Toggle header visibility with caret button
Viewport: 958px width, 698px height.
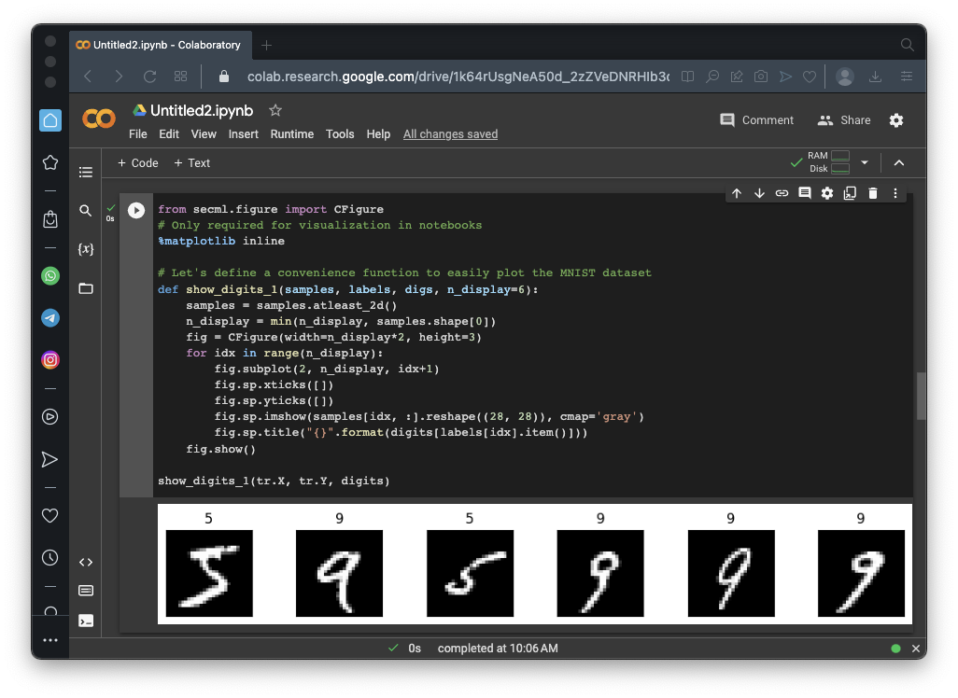coord(899,162)
